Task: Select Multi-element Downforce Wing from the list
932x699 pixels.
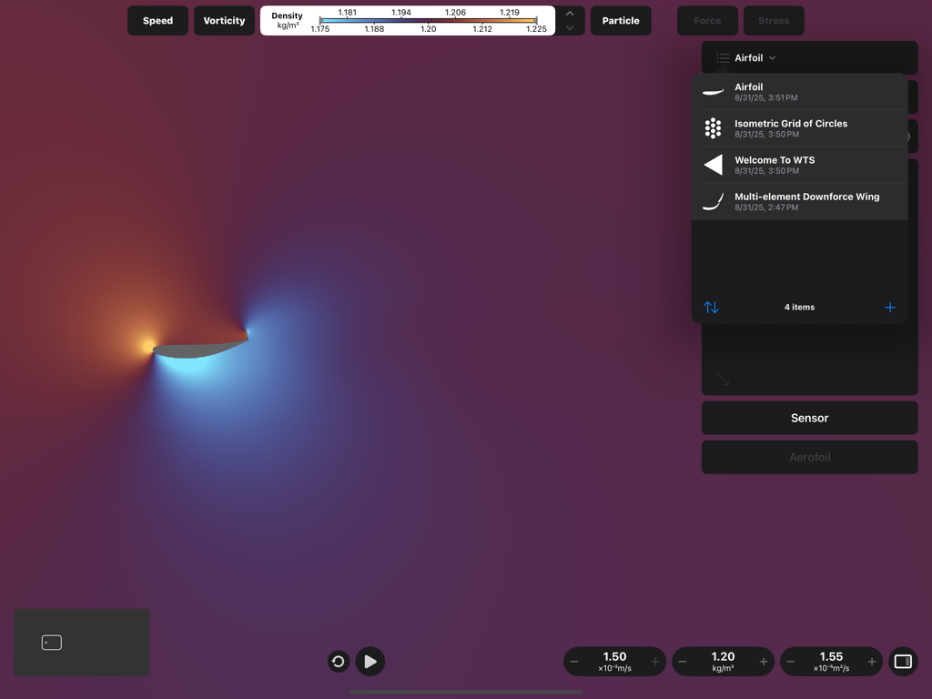Action: (x=807, y=200)
